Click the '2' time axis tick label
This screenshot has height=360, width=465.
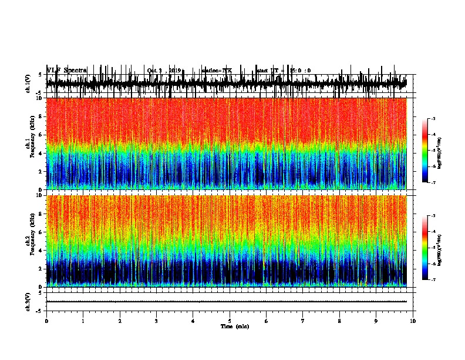(x=120, y=321)
